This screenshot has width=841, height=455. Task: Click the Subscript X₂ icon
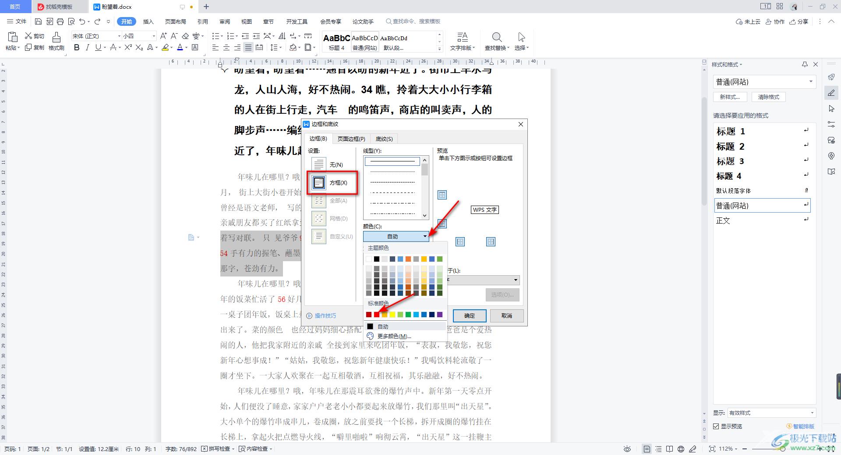[139, 47]
